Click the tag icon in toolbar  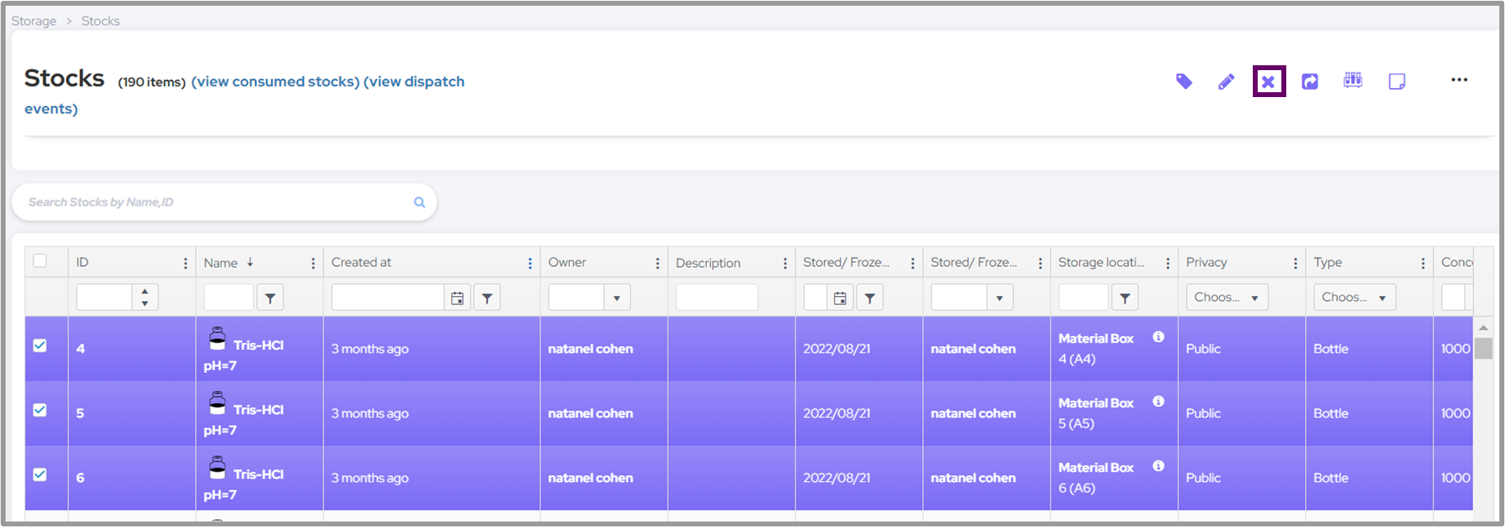pyautogui.click(x=1183, y=82)
